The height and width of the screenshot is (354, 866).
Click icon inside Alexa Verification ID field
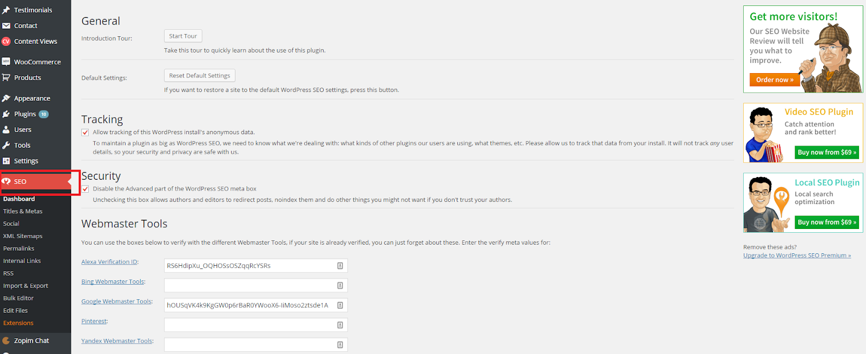pyautogui.click(x=340, y=266)
